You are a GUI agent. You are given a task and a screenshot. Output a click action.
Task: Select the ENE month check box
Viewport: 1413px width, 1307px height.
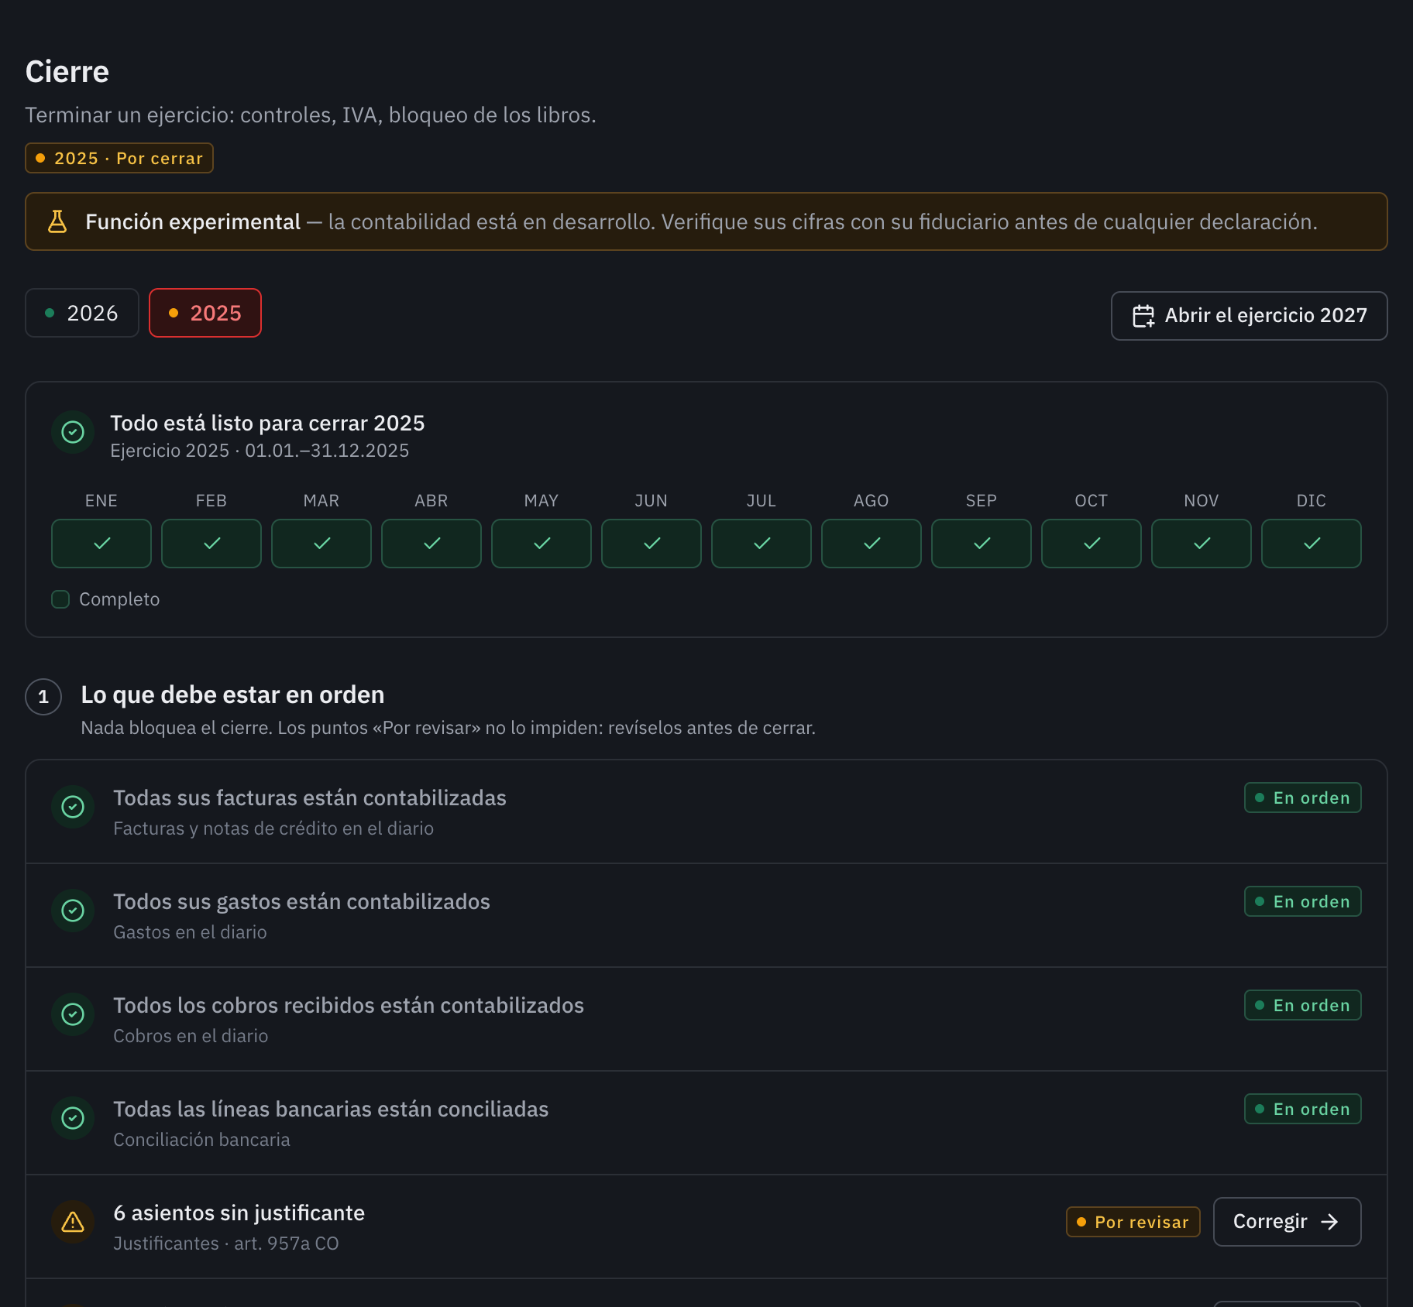tap(101, 544)
